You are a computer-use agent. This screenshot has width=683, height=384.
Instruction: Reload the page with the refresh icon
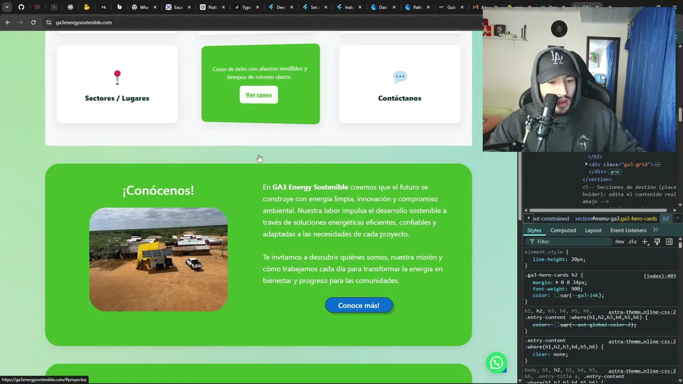[33, 22]
